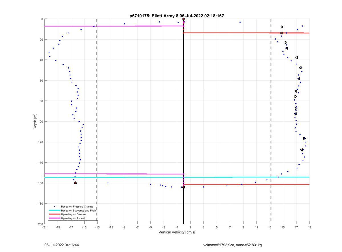The image size is (342, 252).
Task: Click x-axis tick label '-13'
Action: 97,227
